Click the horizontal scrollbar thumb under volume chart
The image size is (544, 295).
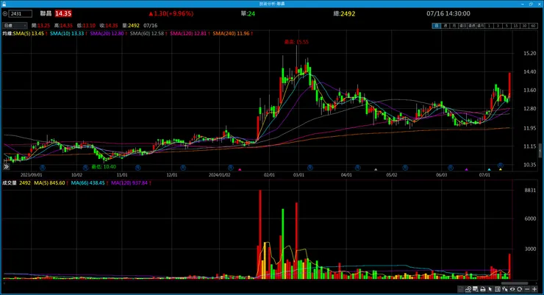[515, 283]
